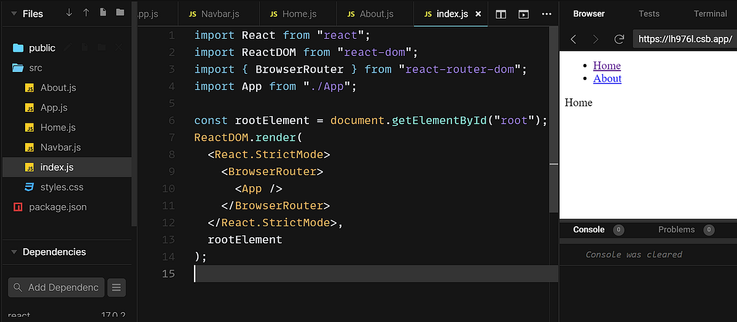The image size is (737, 322).
Task: Close the index.js tab
Action: point(478,14)
